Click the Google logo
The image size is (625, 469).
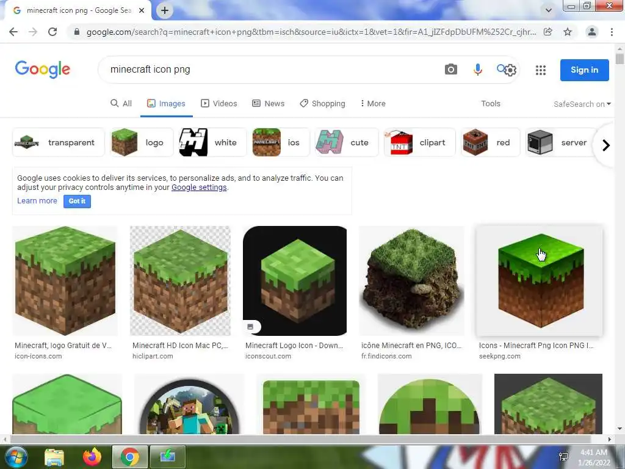click(x=43, y=70)
